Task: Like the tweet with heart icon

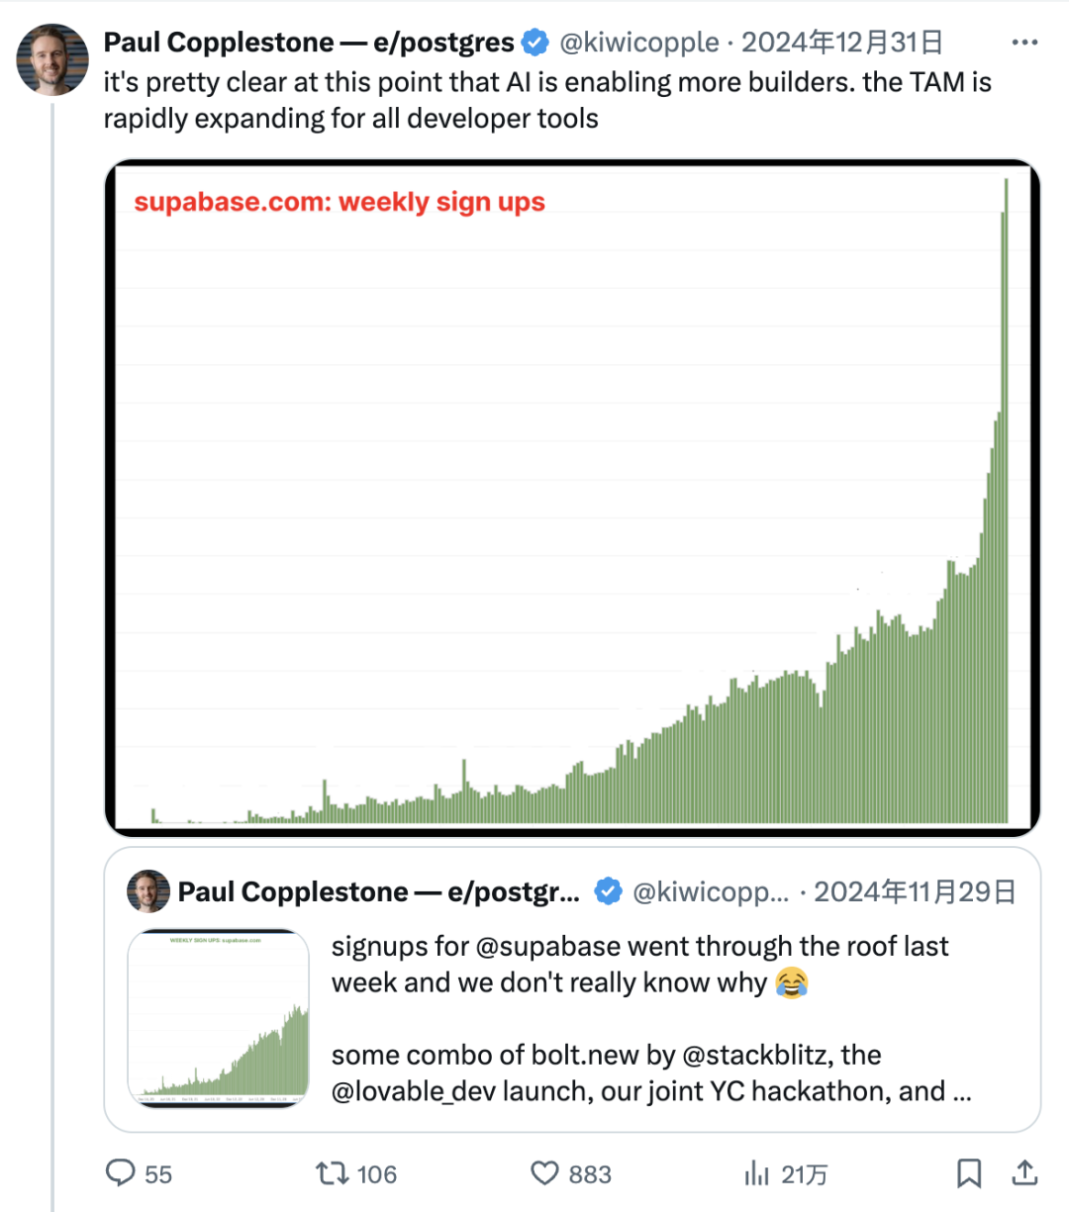Action: click(544, 1173)
